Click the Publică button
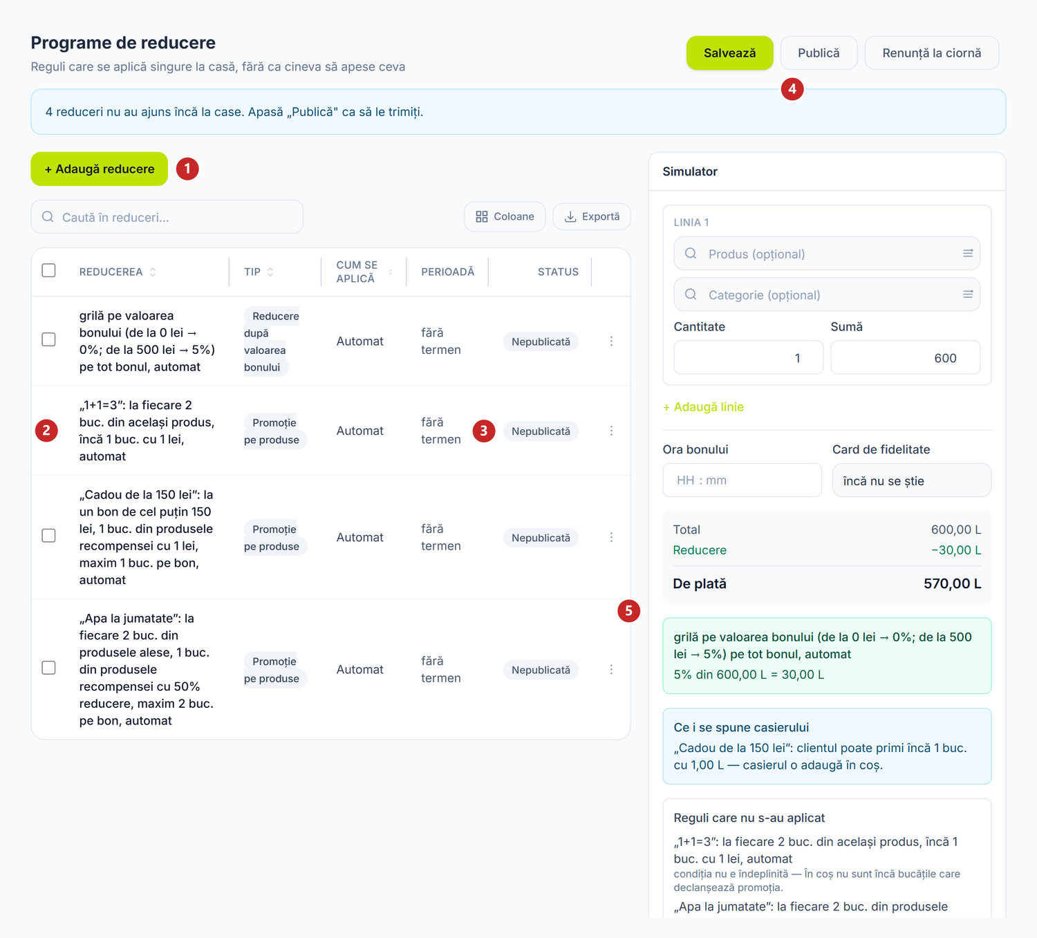1037x938 pixels. (819, 53)
